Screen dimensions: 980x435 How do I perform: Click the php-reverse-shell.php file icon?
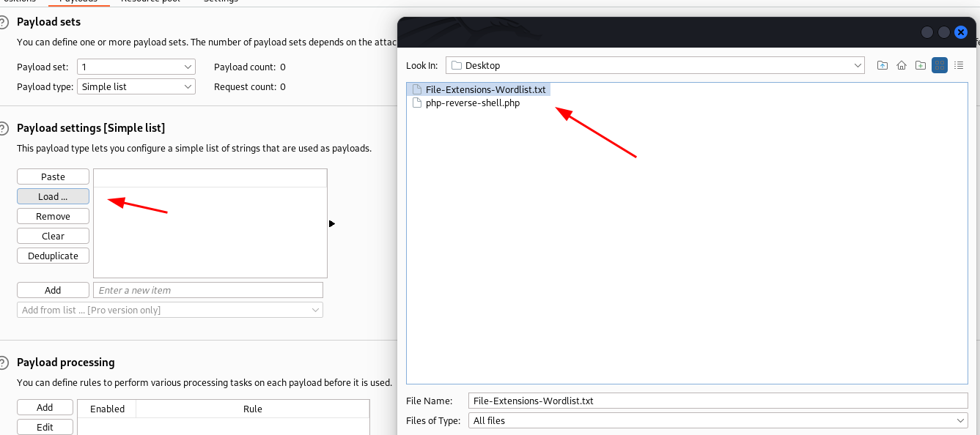pyautogui.click(x=417, y=103)
